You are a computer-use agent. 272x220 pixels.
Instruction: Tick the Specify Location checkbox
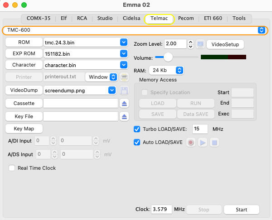point(145,92)
